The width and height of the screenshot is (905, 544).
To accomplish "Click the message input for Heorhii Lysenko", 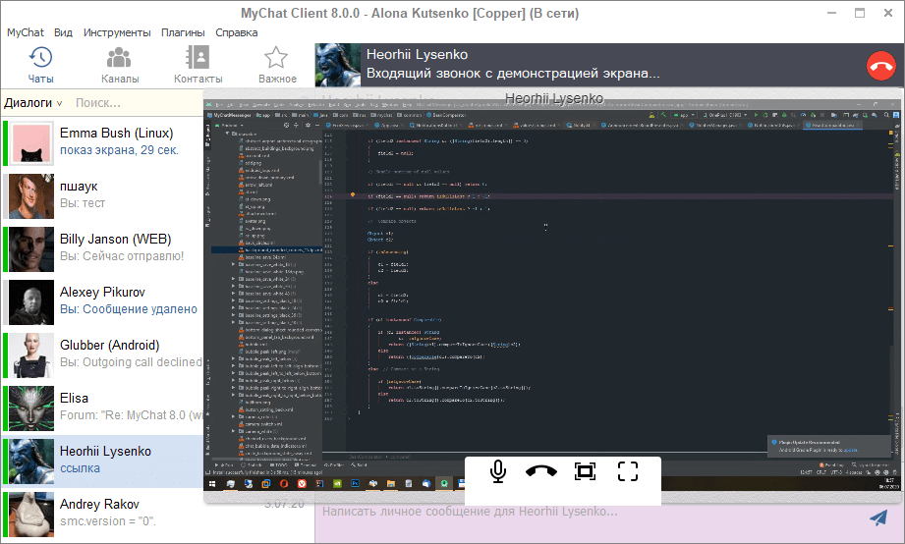I will click(x=590, y=513).
